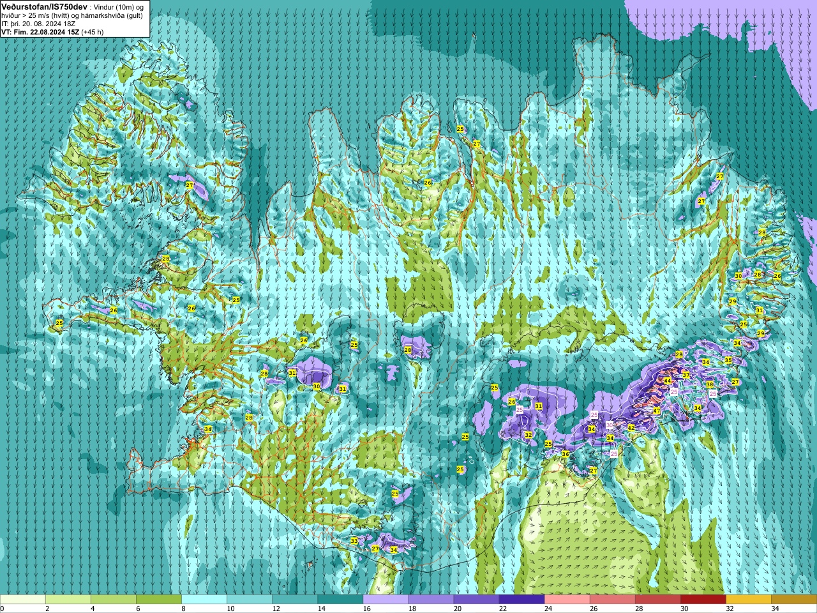Click the "VT: Fim. 22.08.2024 15Z" valid time line

[x=40, y=32]
